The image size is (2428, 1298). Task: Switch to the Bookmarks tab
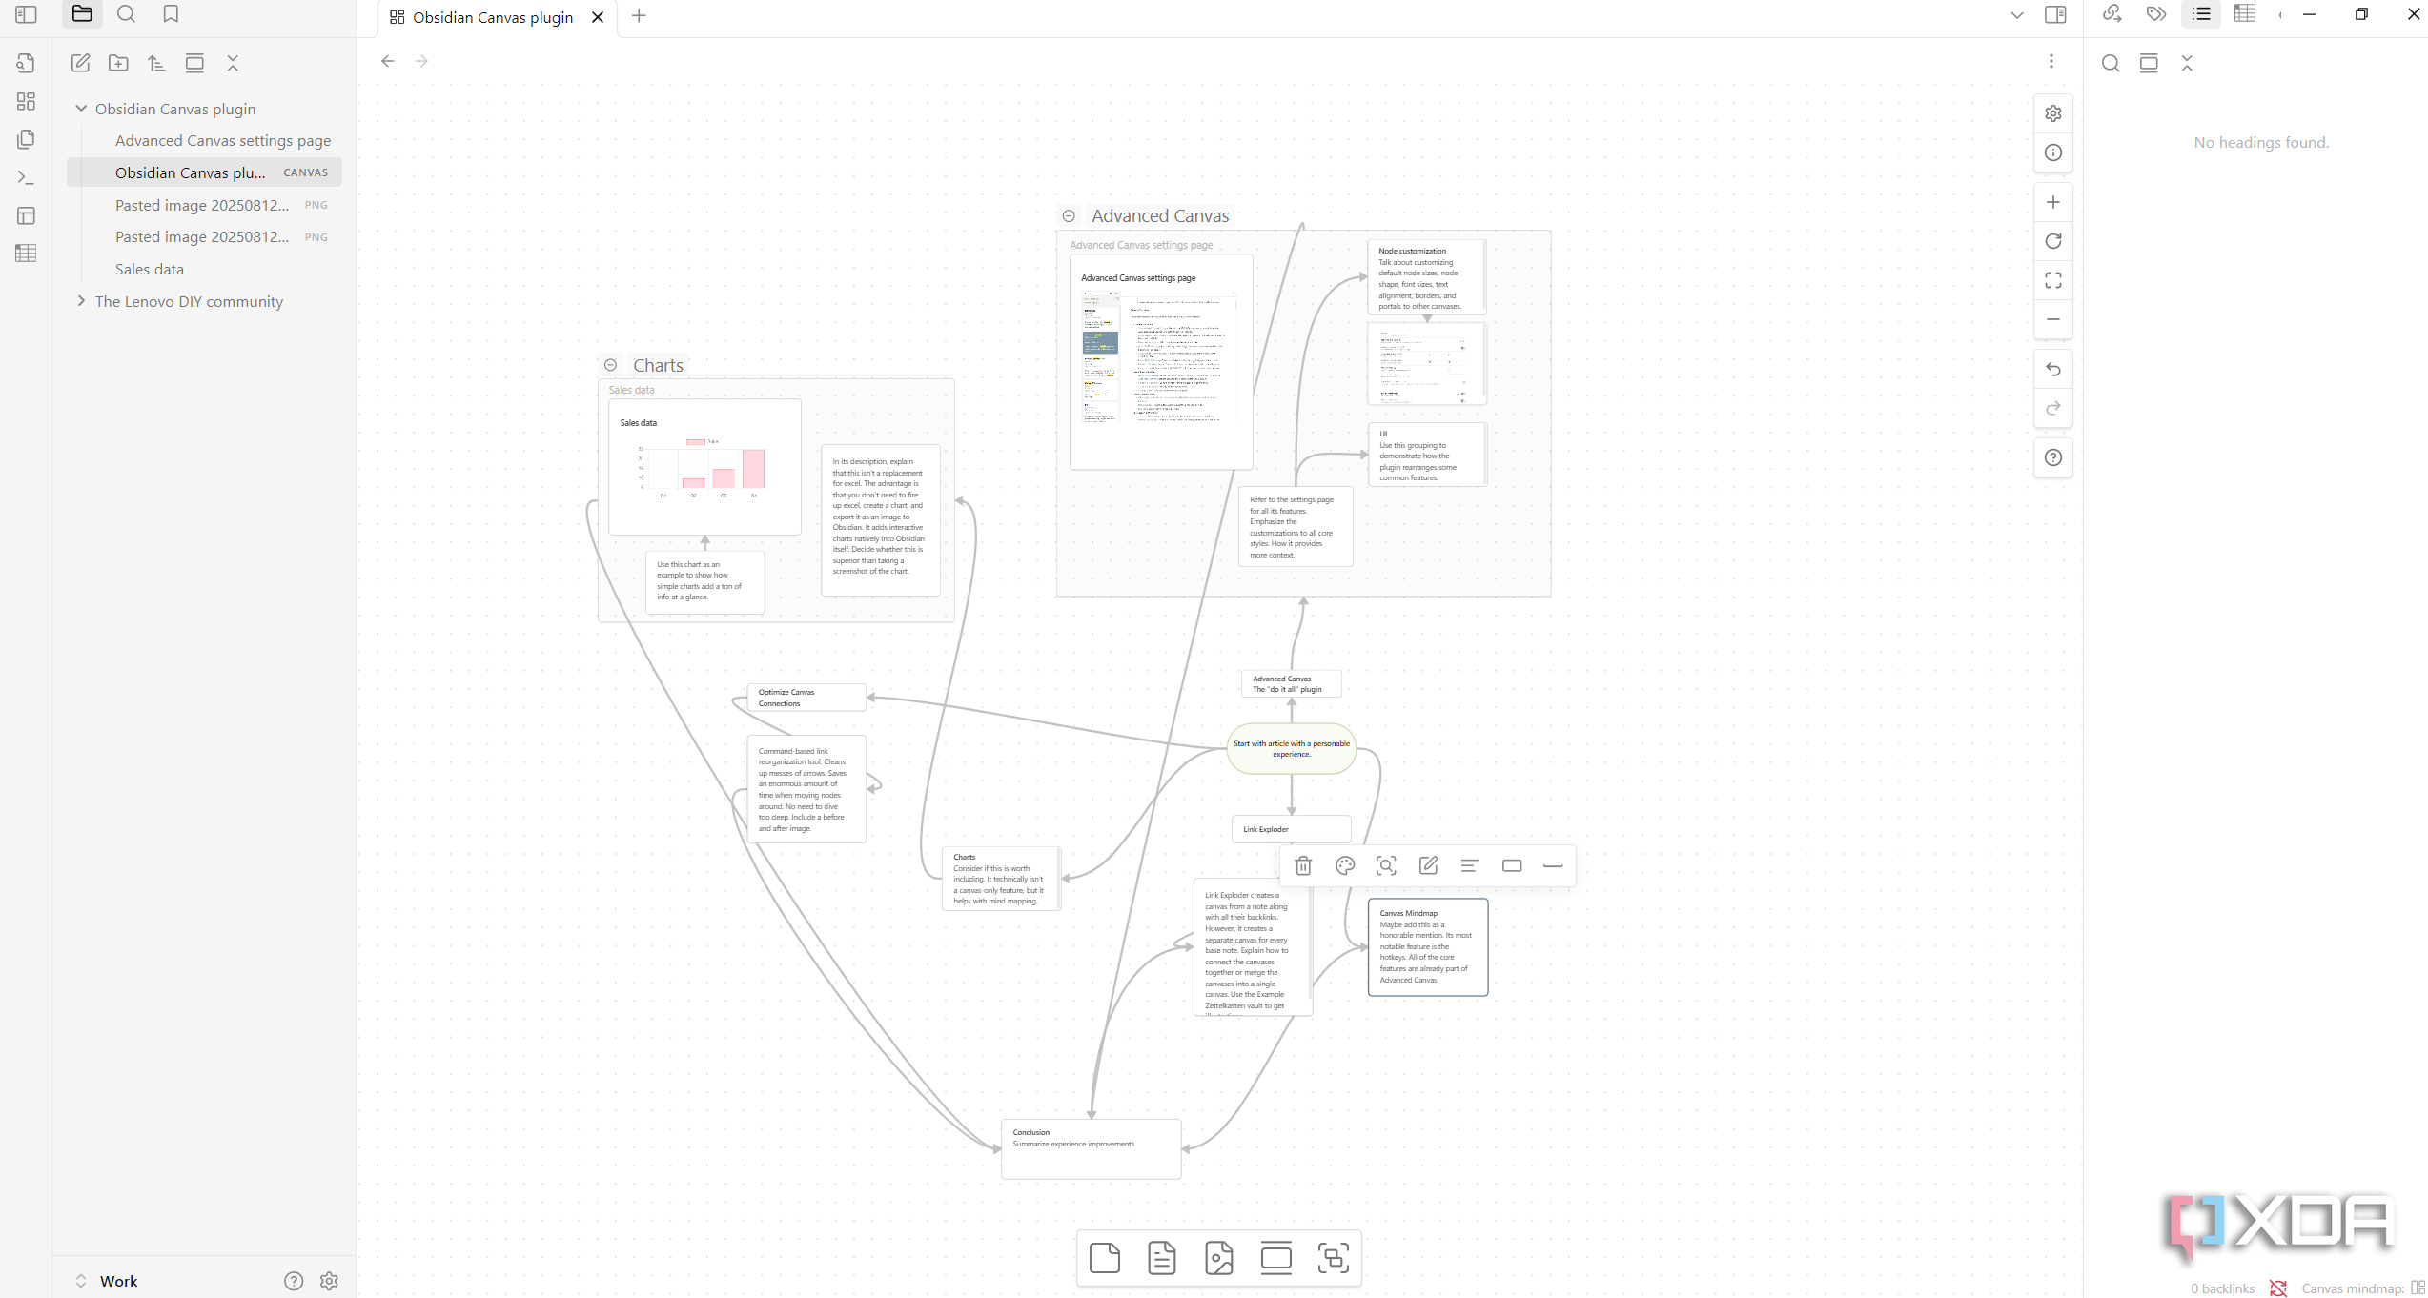click(x=171, y=13)
